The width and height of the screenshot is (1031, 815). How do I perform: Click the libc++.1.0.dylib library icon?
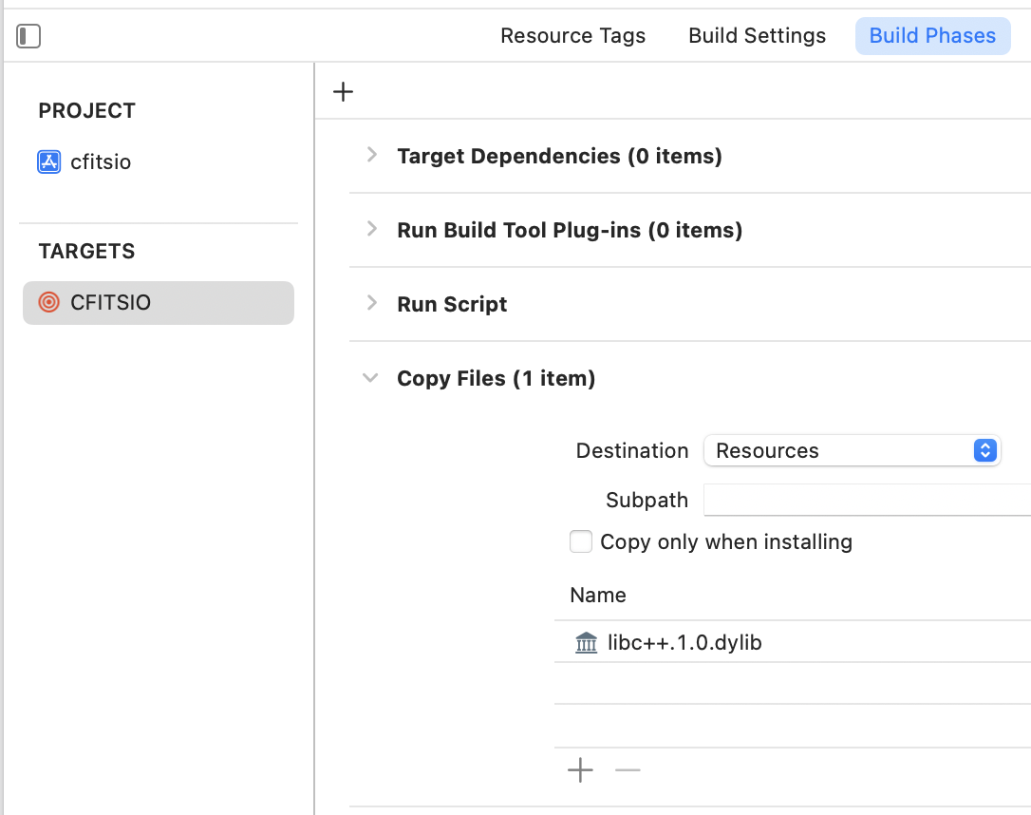click(587, 643)
